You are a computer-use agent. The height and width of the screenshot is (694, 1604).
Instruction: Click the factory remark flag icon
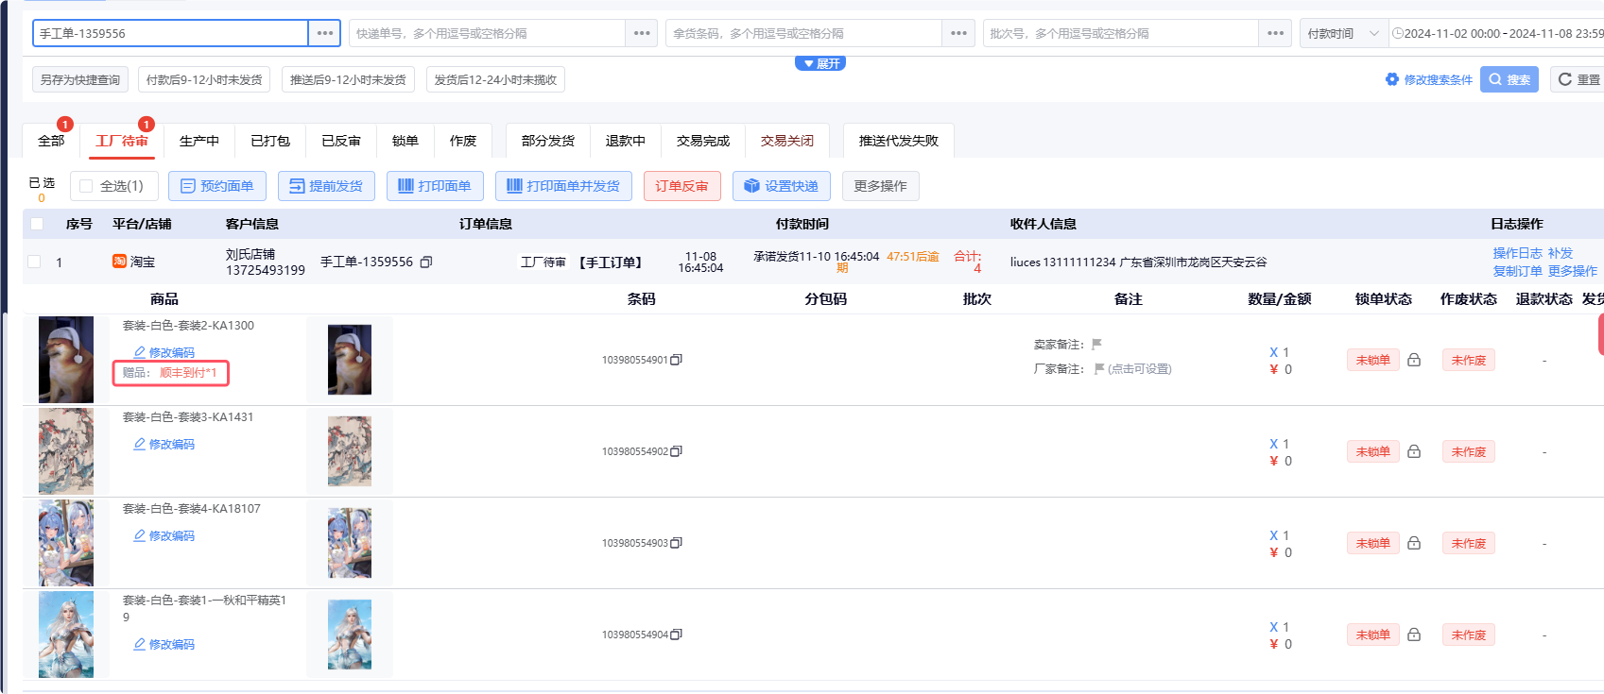coord(1099,369)
